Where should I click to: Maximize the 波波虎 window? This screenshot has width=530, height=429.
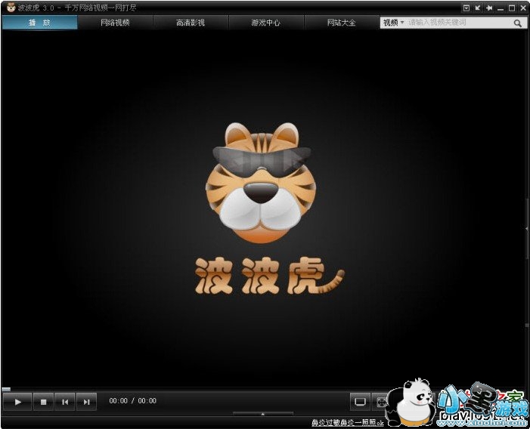pyautogui.click(x=512, y=8)
